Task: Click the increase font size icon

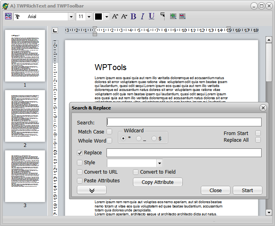Action: coord(115,16)
